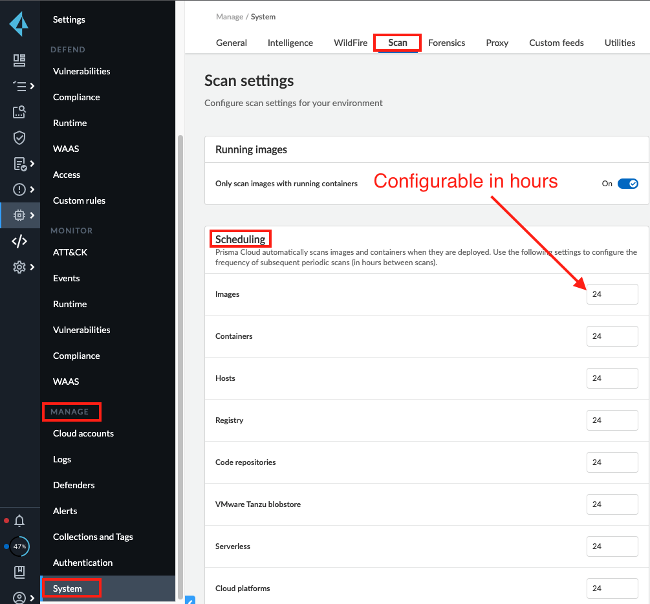The width and height of the screenshot is (650, 604).
Task: Click the Images scan interval field
Action: (612, 294)
